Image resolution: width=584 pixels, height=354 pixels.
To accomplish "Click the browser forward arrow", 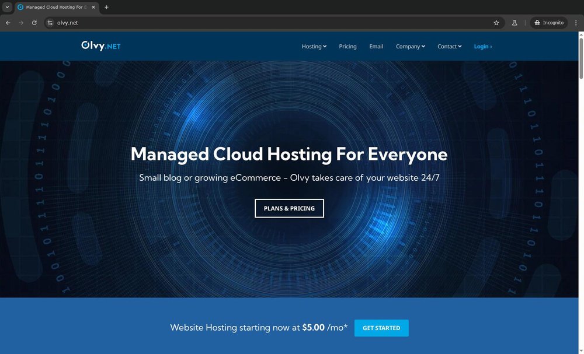I will (21, 23).
